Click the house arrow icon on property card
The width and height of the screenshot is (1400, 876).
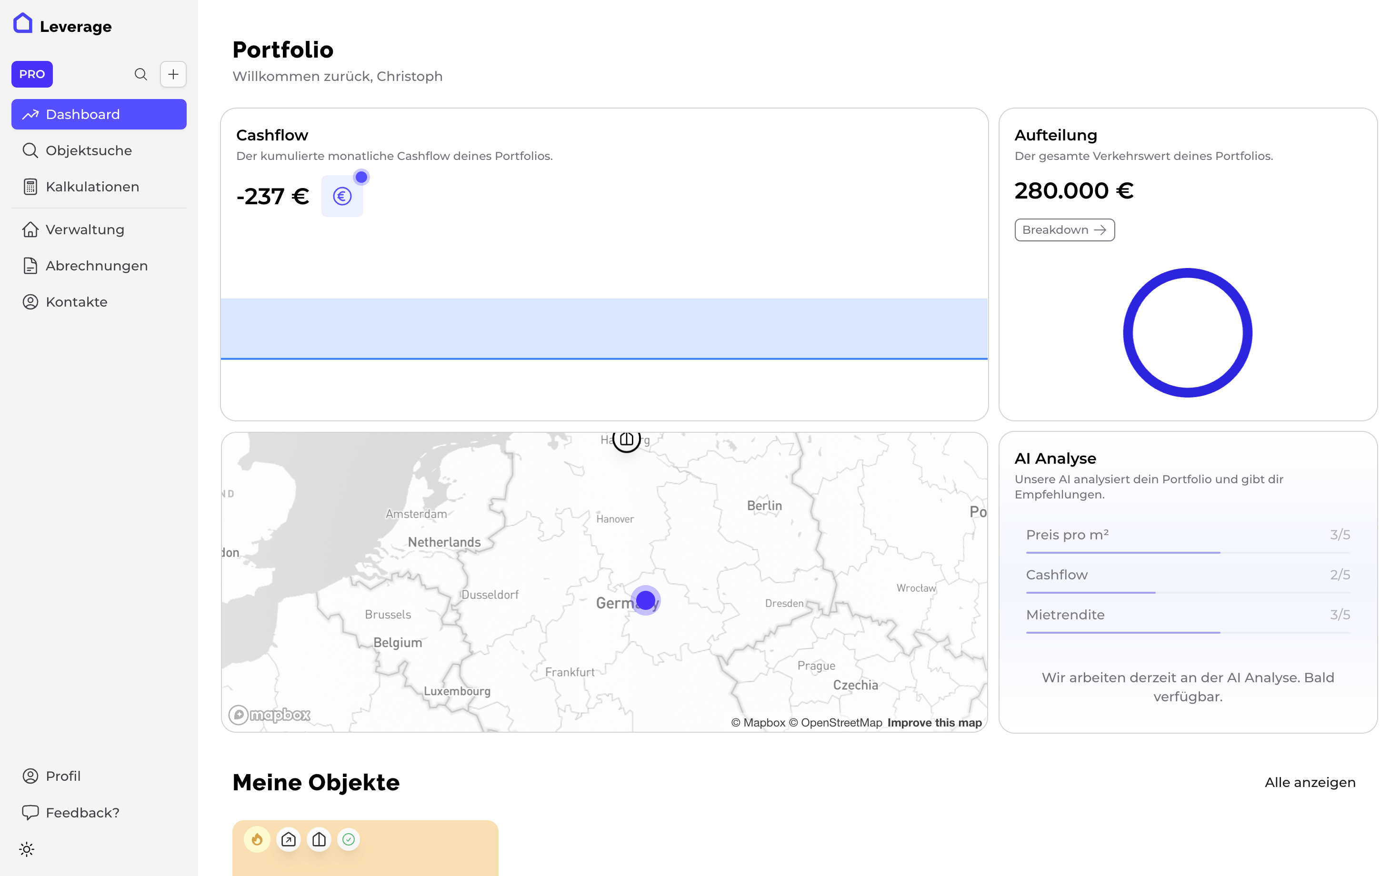(x=289, y=839)
